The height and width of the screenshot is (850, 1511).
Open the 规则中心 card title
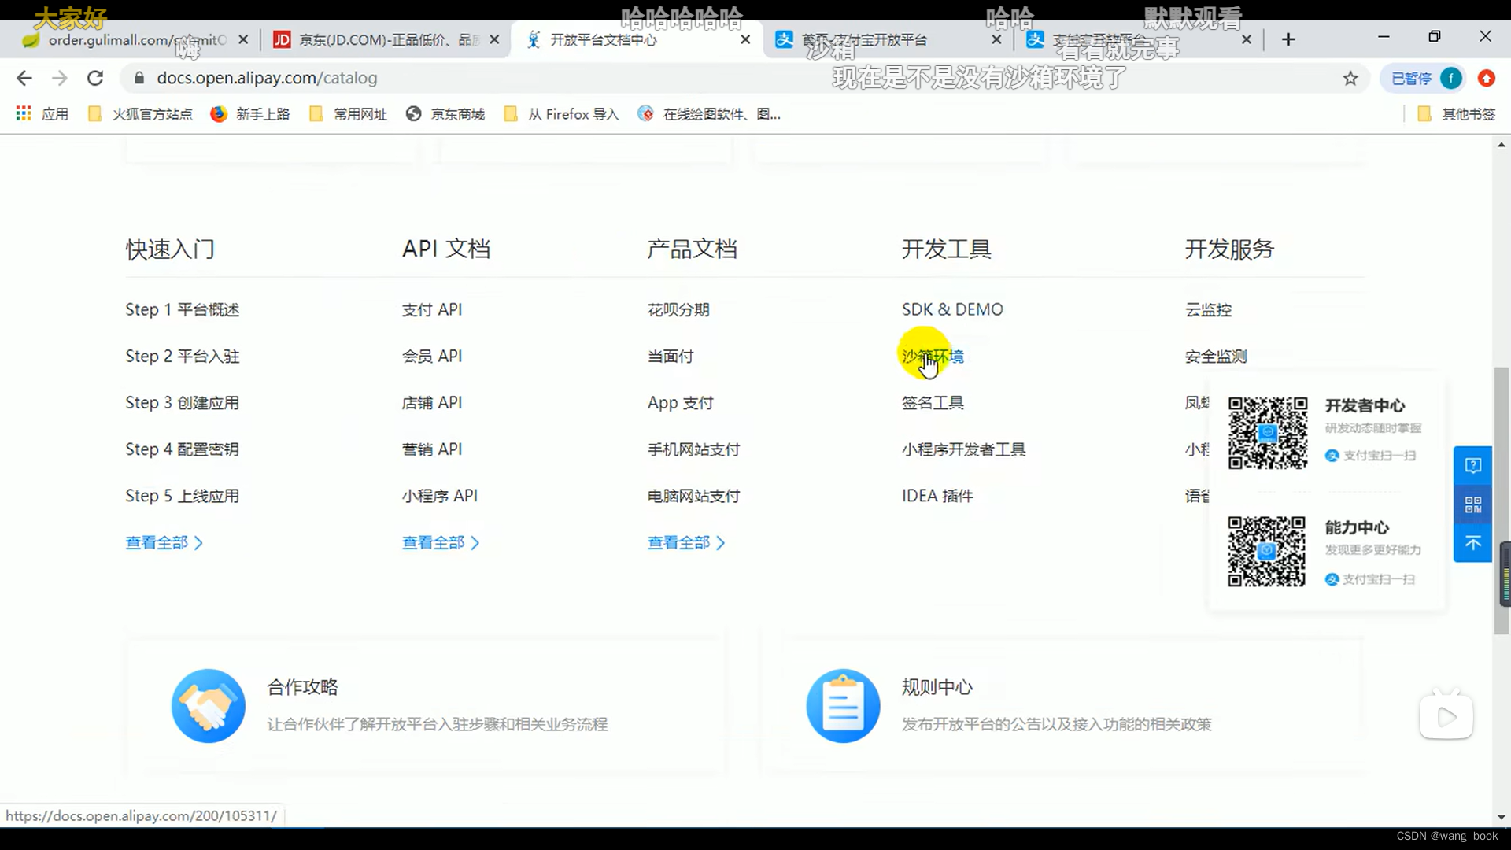point(937,686)
